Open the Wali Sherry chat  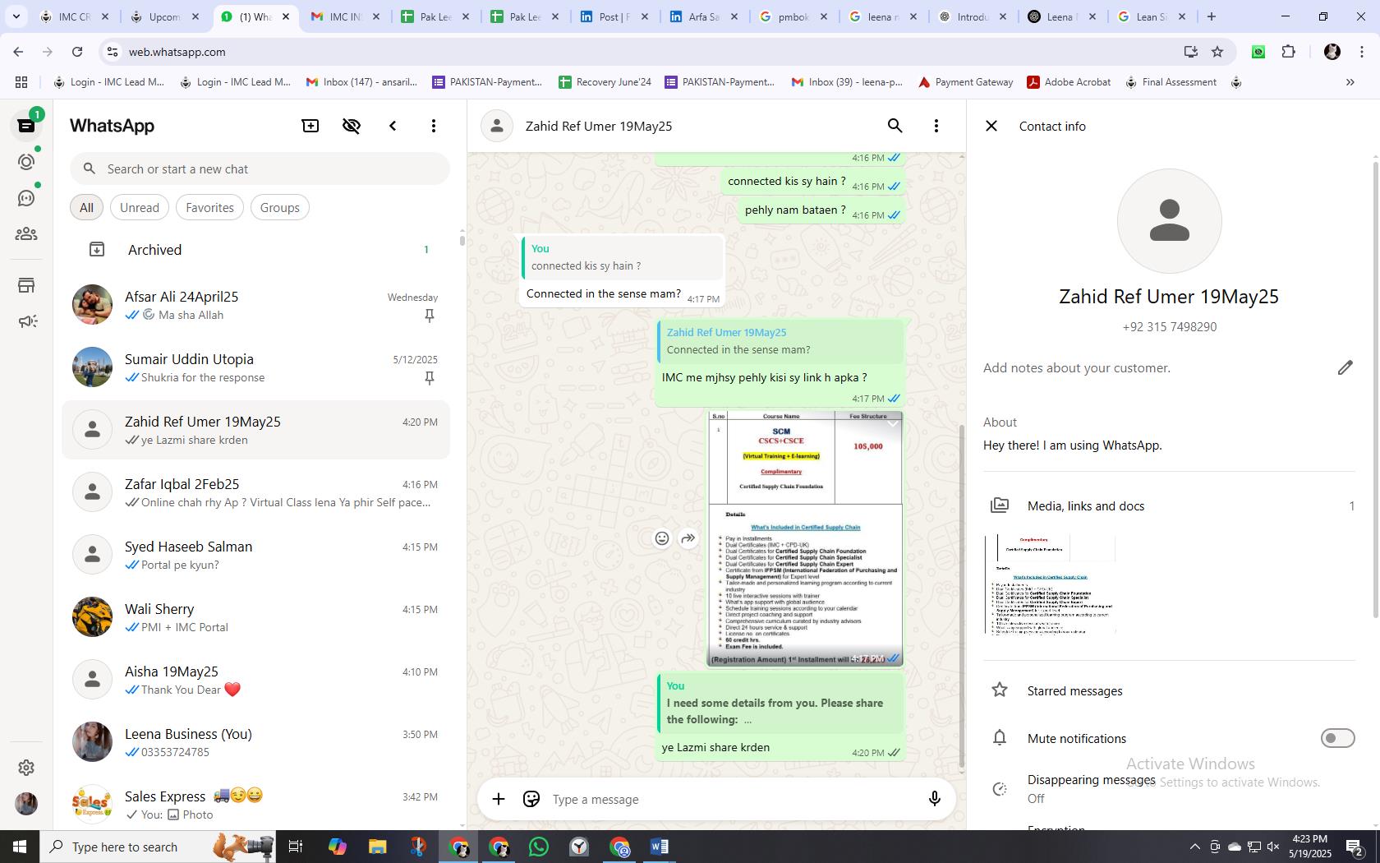coord(256,617)
